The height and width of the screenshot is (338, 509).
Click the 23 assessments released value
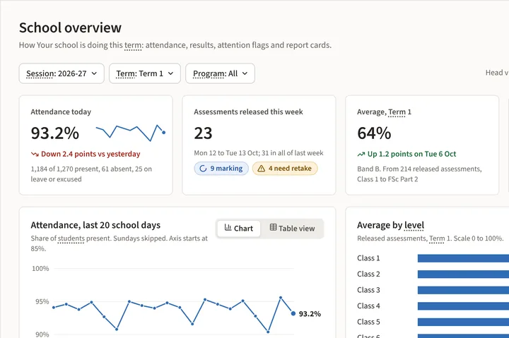pyautogui.click(x=203, y=133)
